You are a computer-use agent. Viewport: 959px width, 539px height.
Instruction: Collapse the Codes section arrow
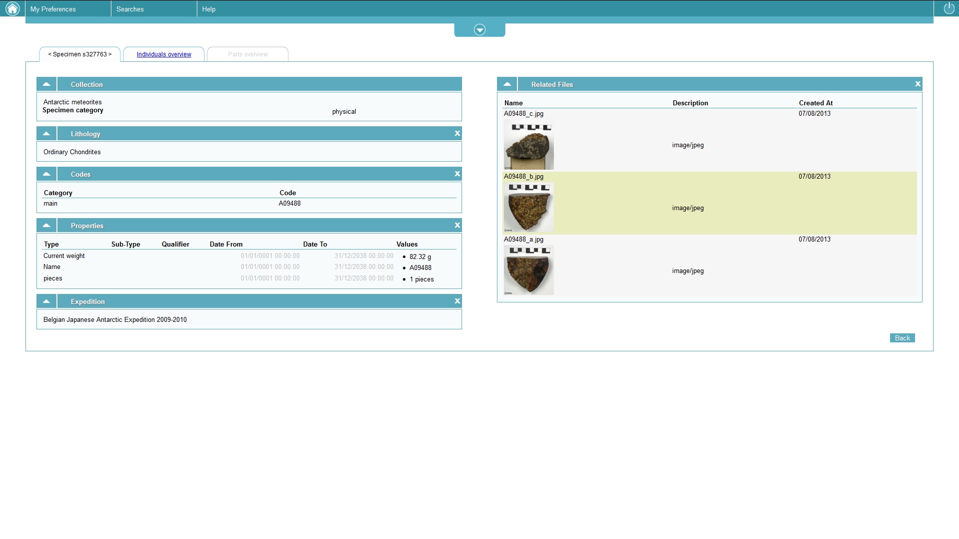pos(46,174)
